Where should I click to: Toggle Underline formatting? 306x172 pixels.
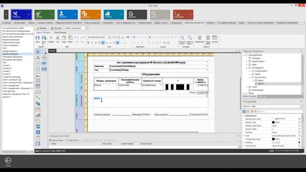tap(96, 43)
